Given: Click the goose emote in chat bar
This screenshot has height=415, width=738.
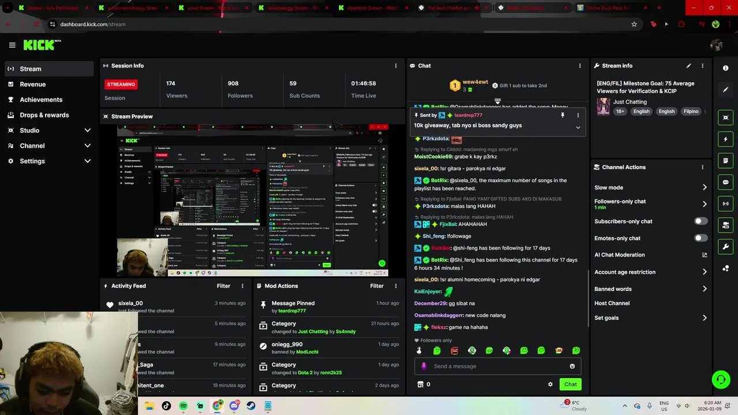Looking at the screenshot, I should point(419,350).
